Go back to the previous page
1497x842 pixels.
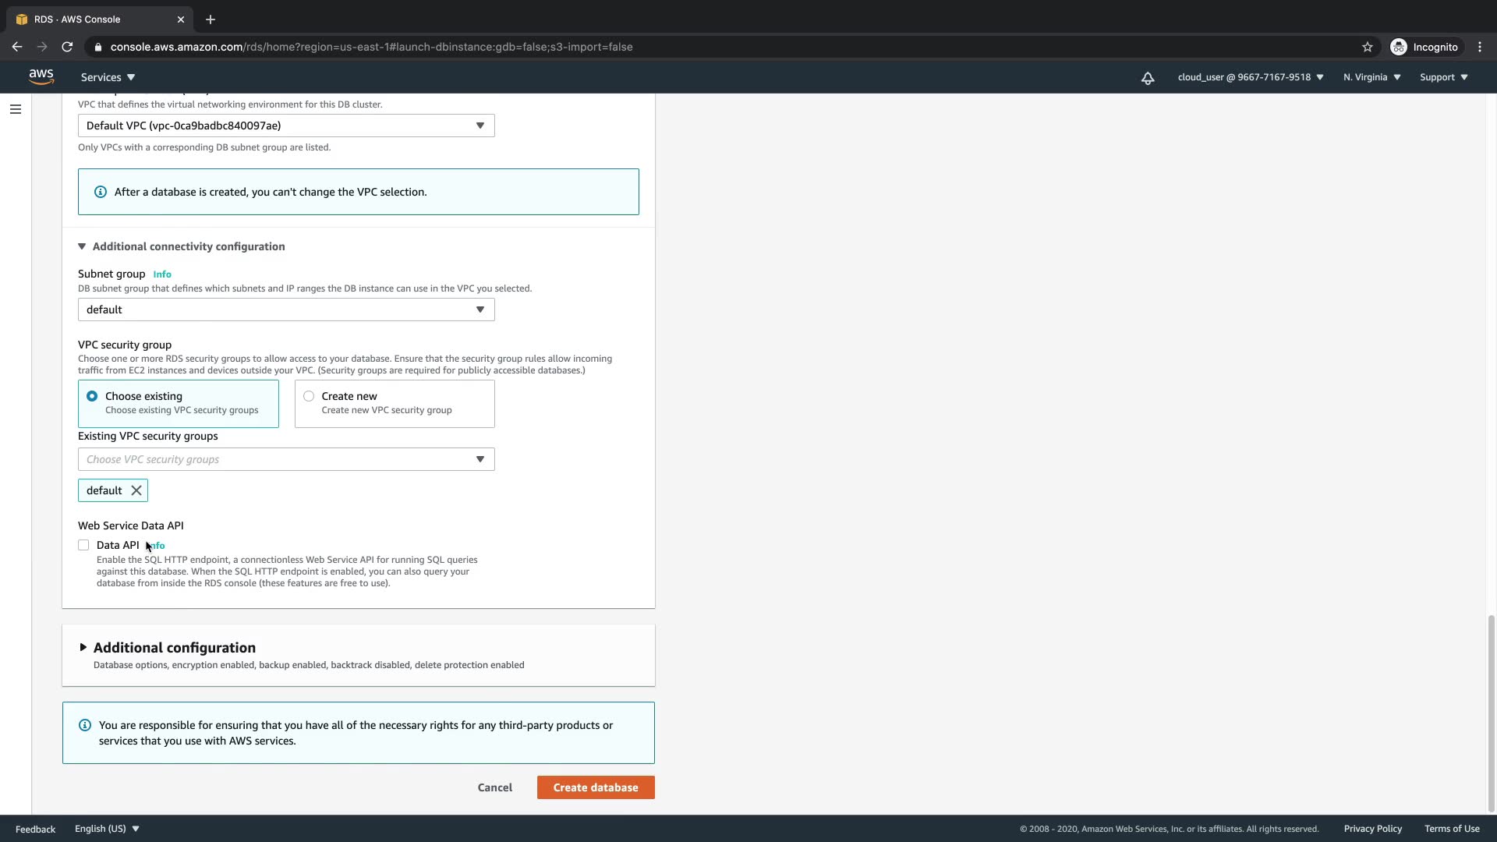[17, 47]
